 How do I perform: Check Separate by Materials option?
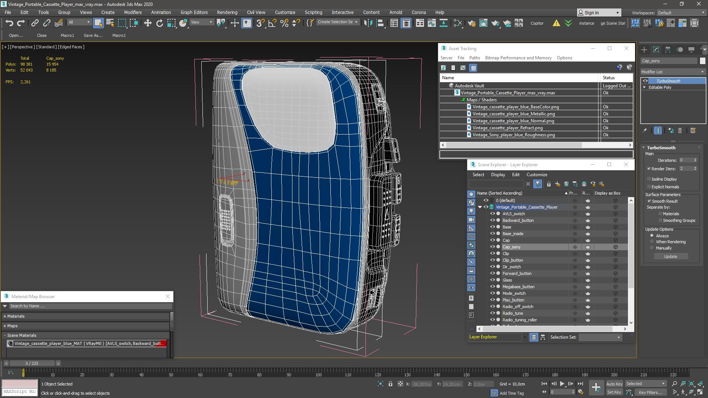660,214
